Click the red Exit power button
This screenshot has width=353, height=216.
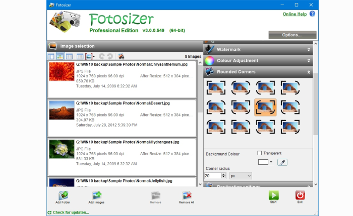coord(300,195)
